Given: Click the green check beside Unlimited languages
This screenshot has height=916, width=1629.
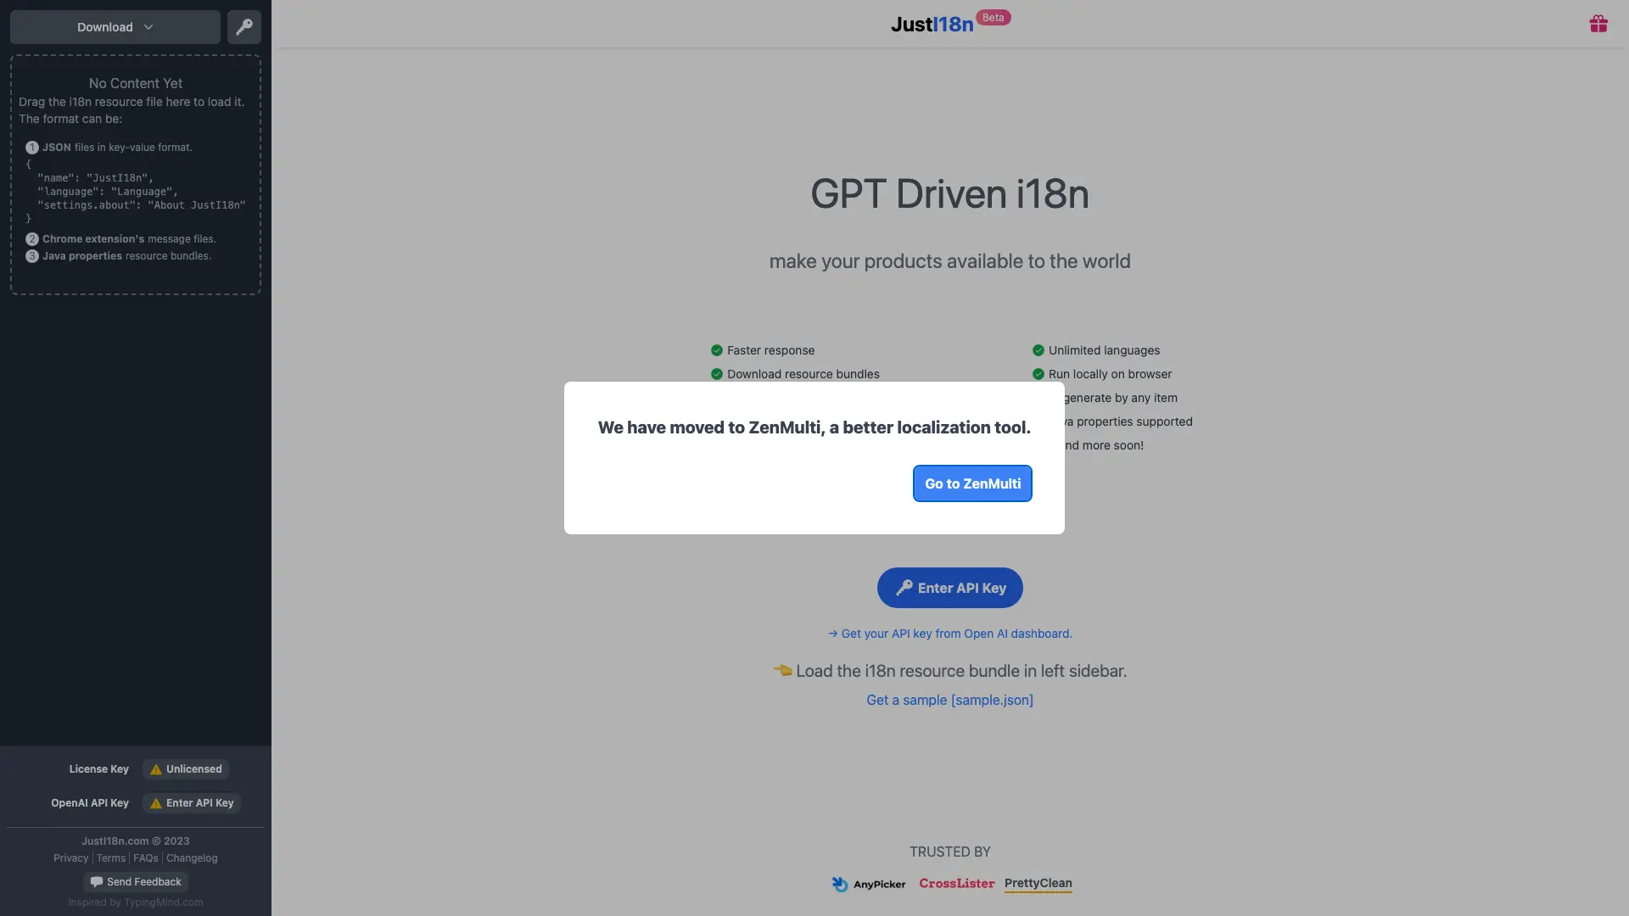Looking at the screenshot, I should tap(1038, 350).
